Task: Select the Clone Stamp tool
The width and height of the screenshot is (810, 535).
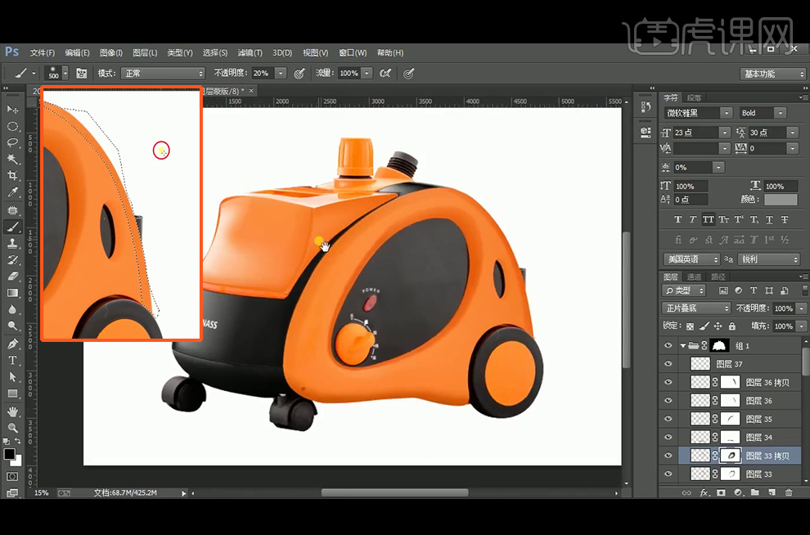Action: point(12,243)
